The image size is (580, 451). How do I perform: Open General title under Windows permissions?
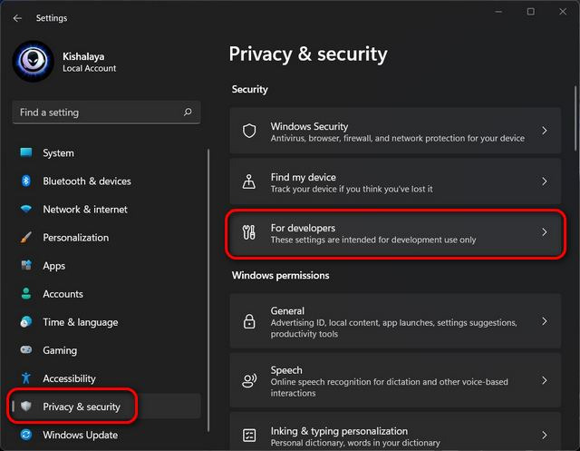287,310
